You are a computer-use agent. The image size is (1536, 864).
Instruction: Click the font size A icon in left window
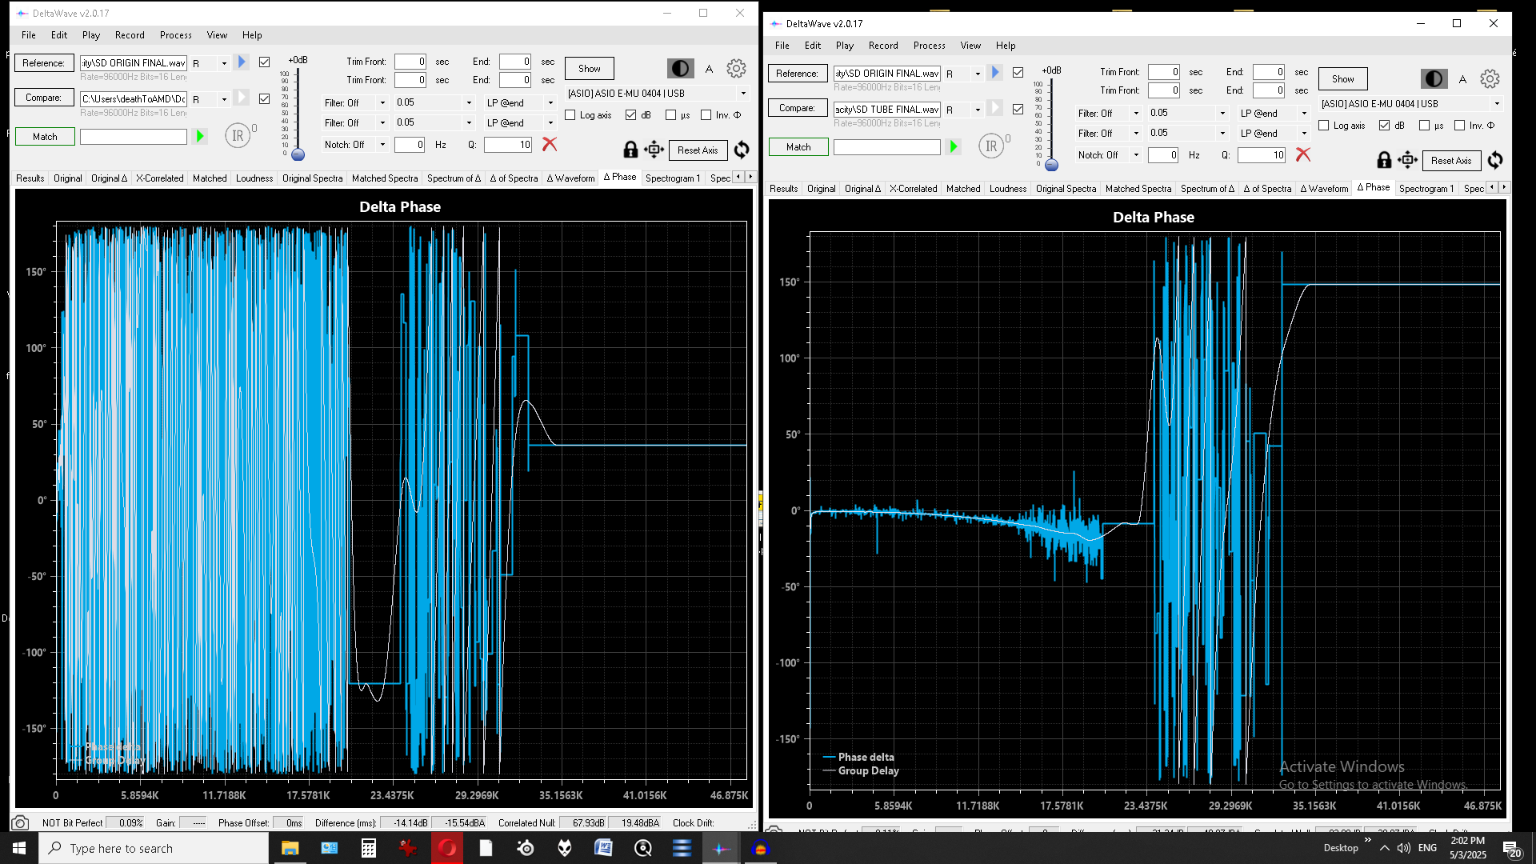coord(709,69)
